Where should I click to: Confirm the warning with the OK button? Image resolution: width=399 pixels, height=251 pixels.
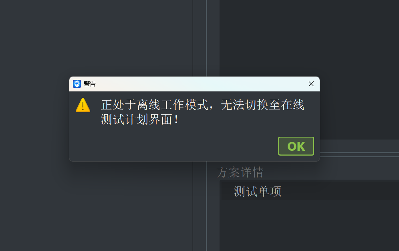coord(296,146)
